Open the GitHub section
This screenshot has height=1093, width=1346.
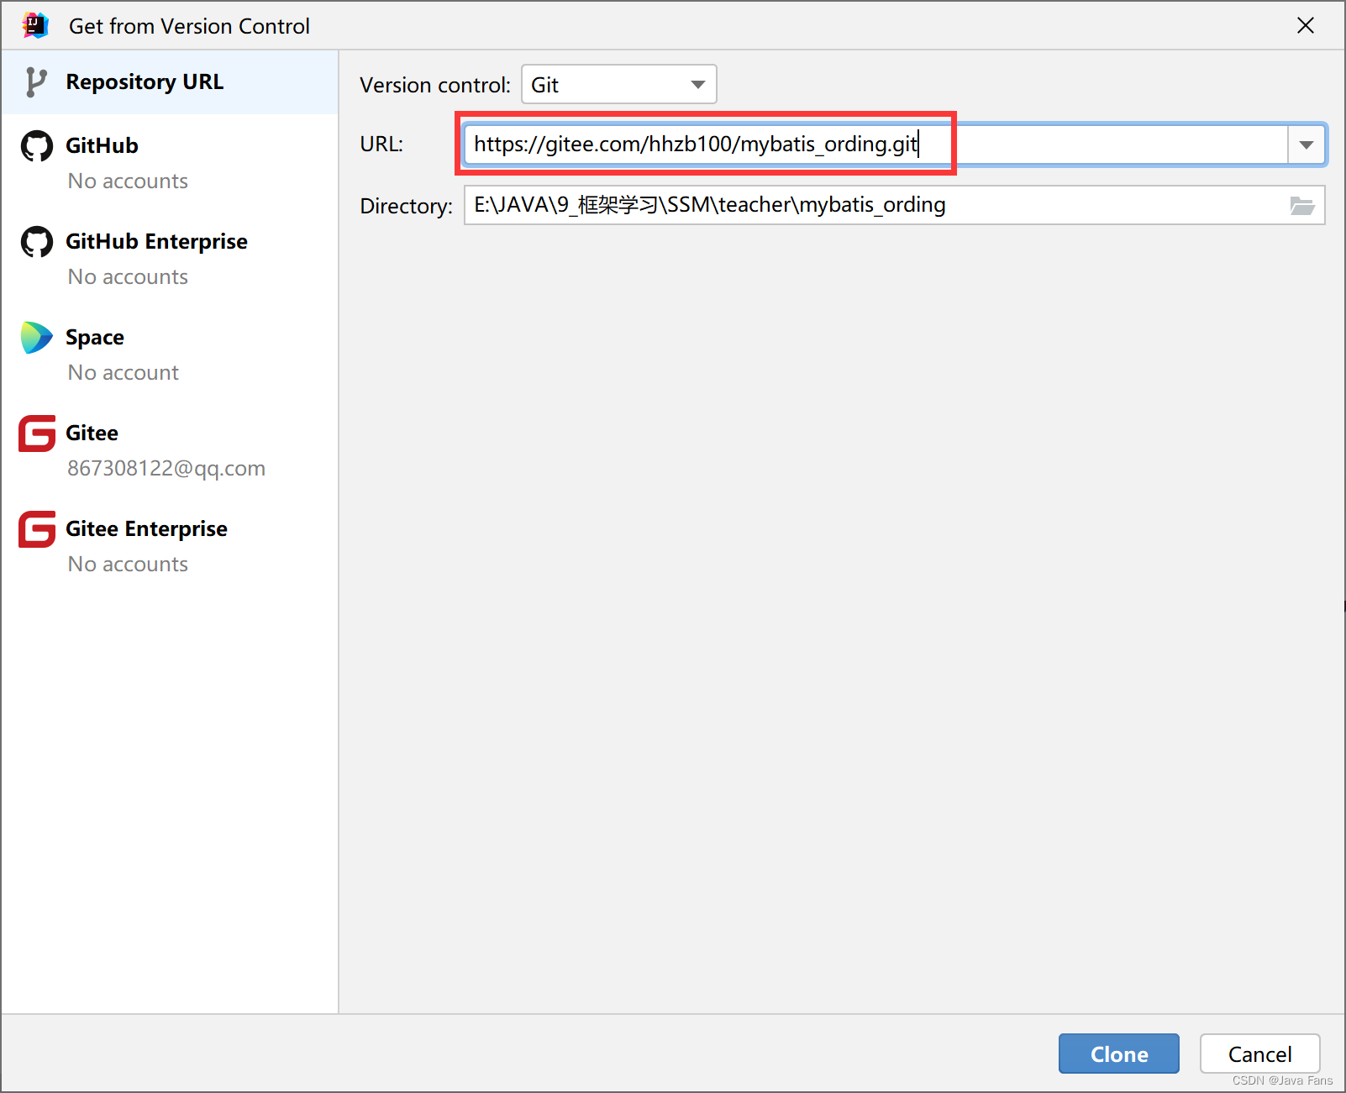[x=170, y=163]
